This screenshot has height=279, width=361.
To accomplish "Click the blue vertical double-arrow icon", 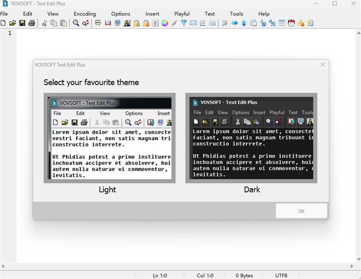I will 244,23.
